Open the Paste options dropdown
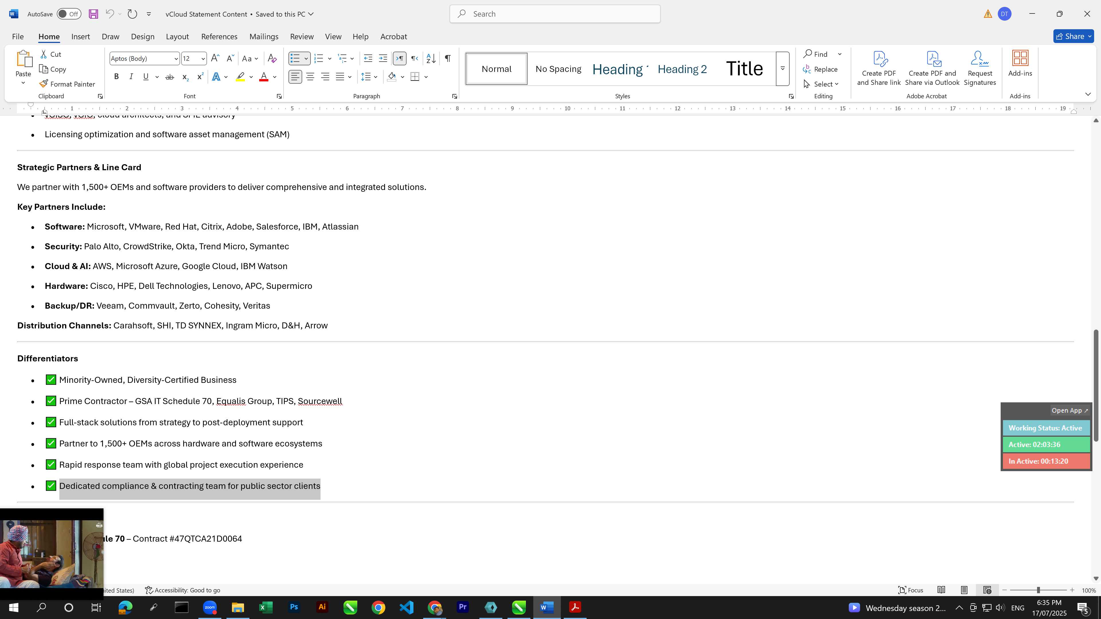1101x619 pixels. point(23,83)
